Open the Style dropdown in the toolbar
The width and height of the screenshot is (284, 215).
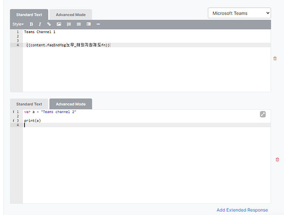click(18, 24)
